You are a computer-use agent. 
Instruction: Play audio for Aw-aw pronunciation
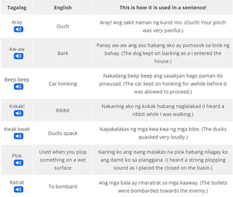(x=19, y=56)
